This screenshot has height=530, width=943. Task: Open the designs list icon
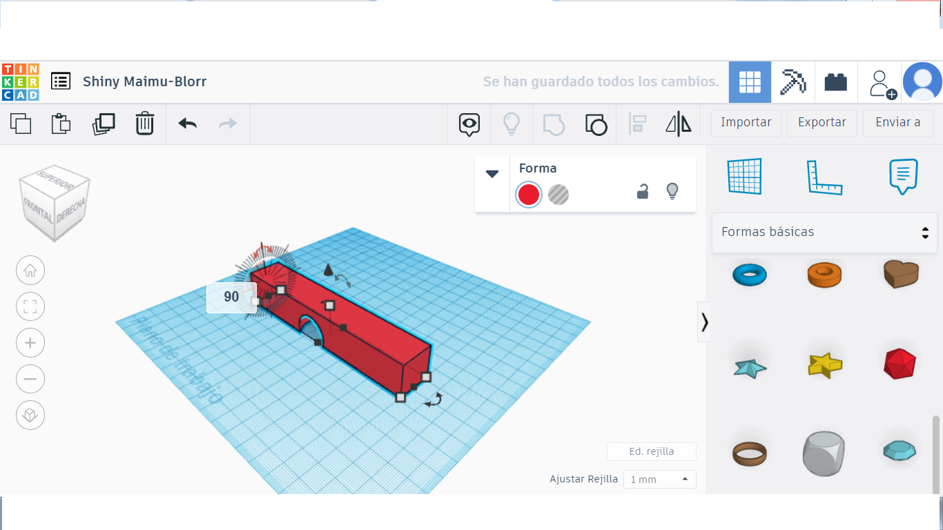61,81
